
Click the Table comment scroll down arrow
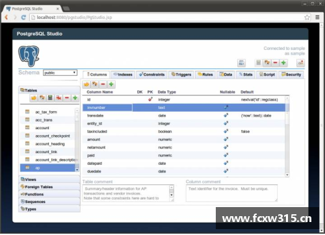click(172, 195)
